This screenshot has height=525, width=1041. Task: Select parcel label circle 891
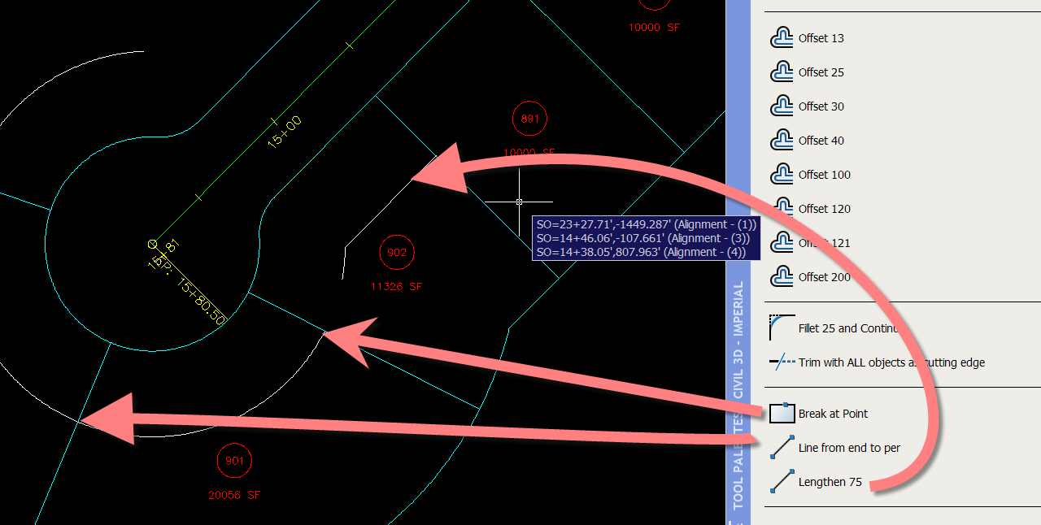tap(529, 119)
